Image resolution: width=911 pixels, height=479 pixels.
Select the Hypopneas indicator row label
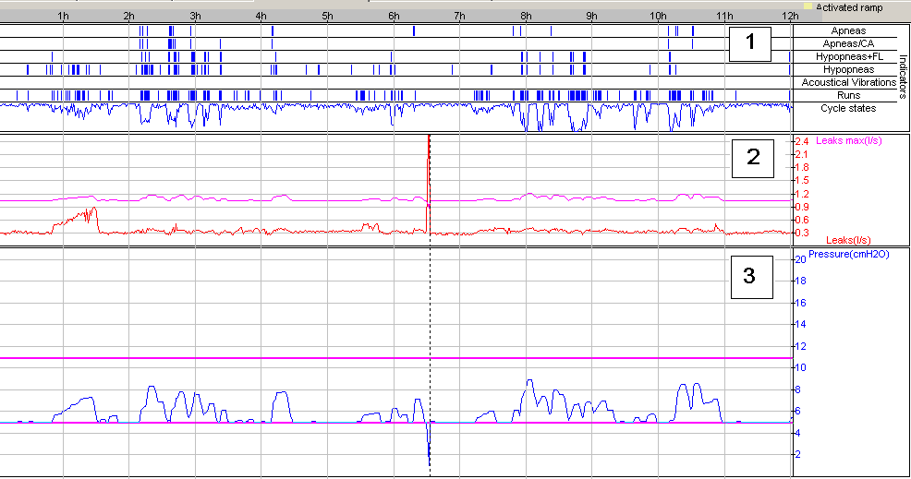coord(847,69)
